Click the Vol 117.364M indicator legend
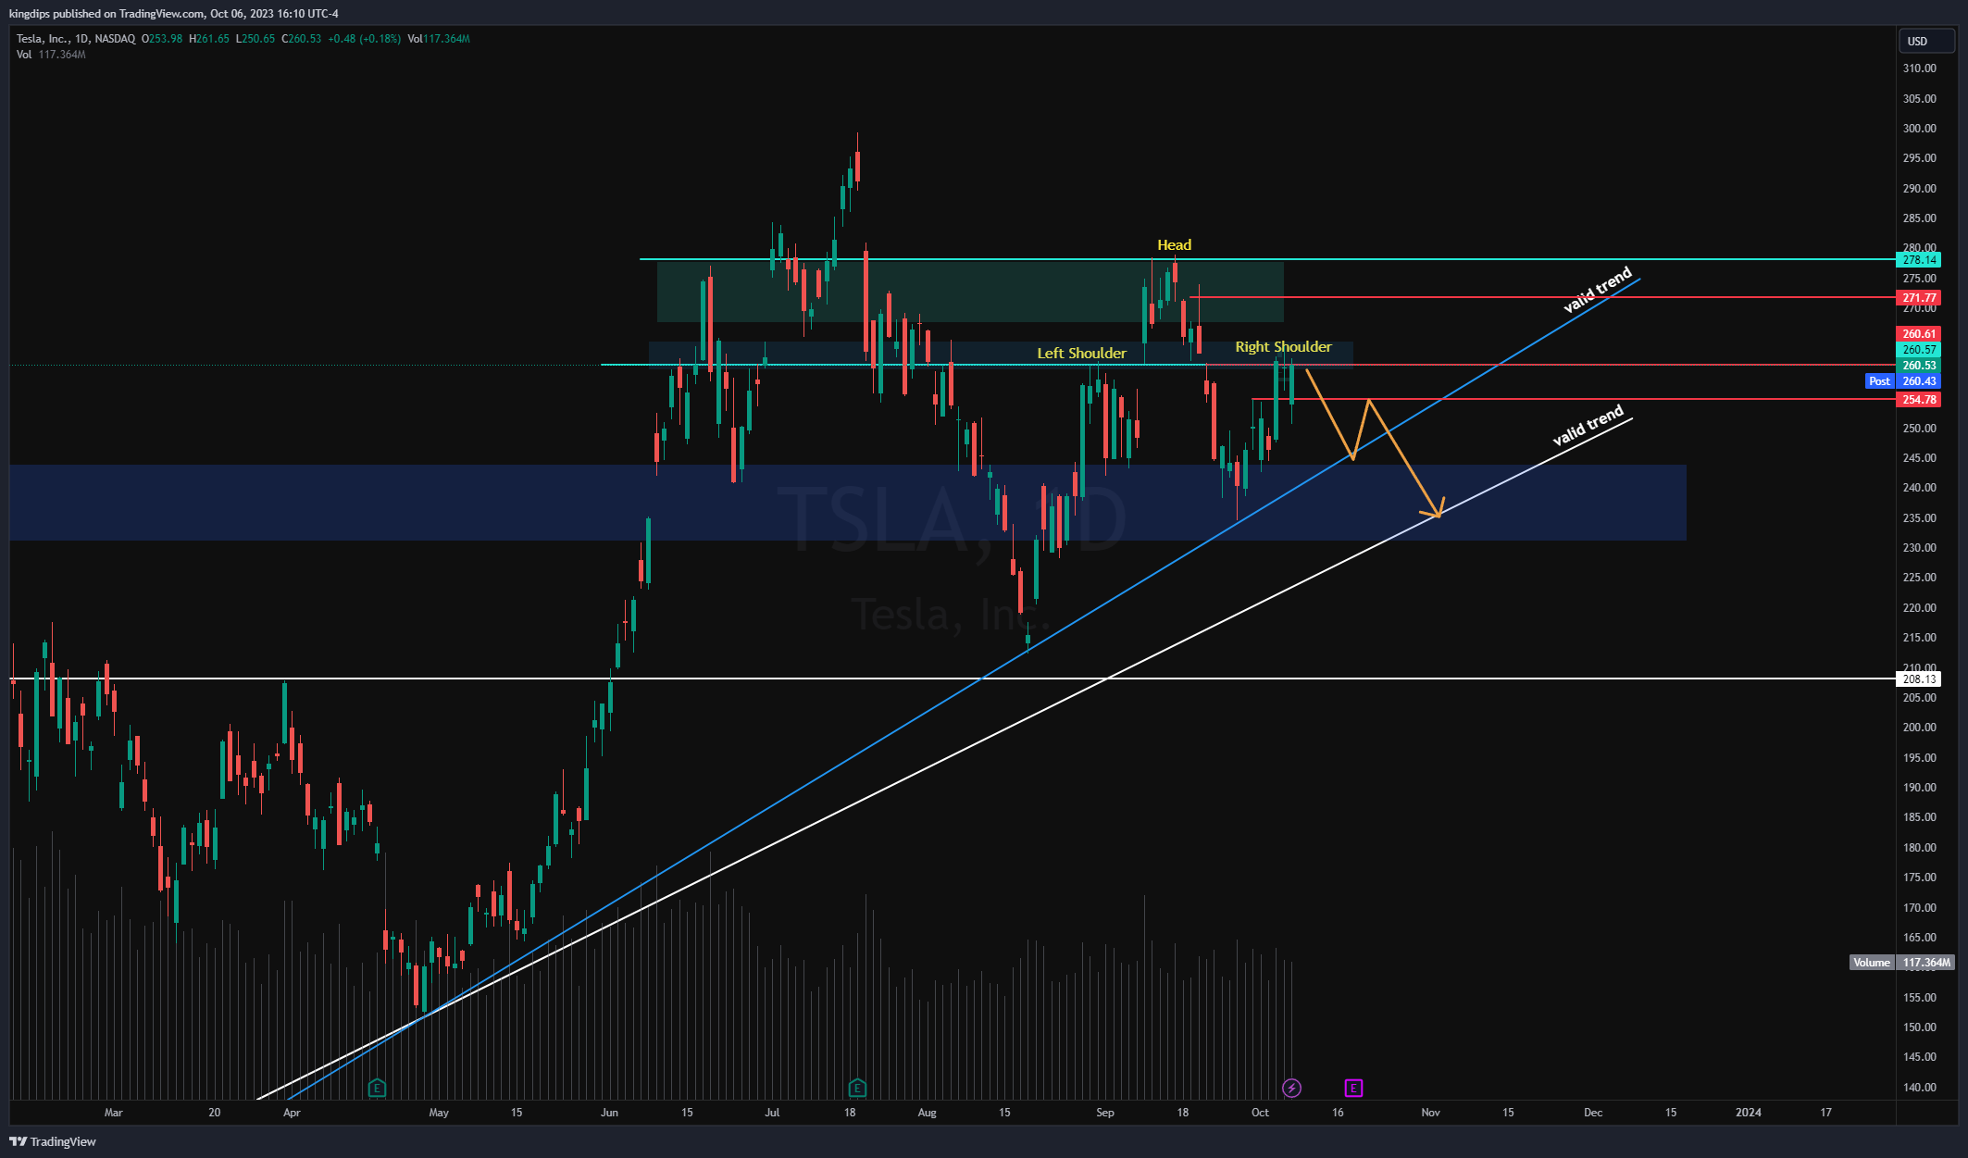 coord(51,55)
